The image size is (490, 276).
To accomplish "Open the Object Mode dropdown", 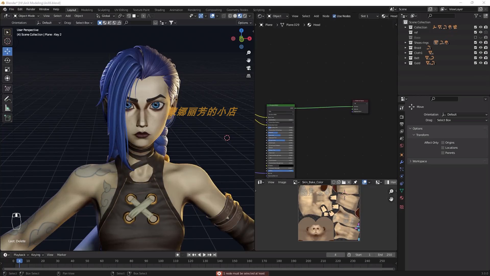I will [x=26, y=16].
